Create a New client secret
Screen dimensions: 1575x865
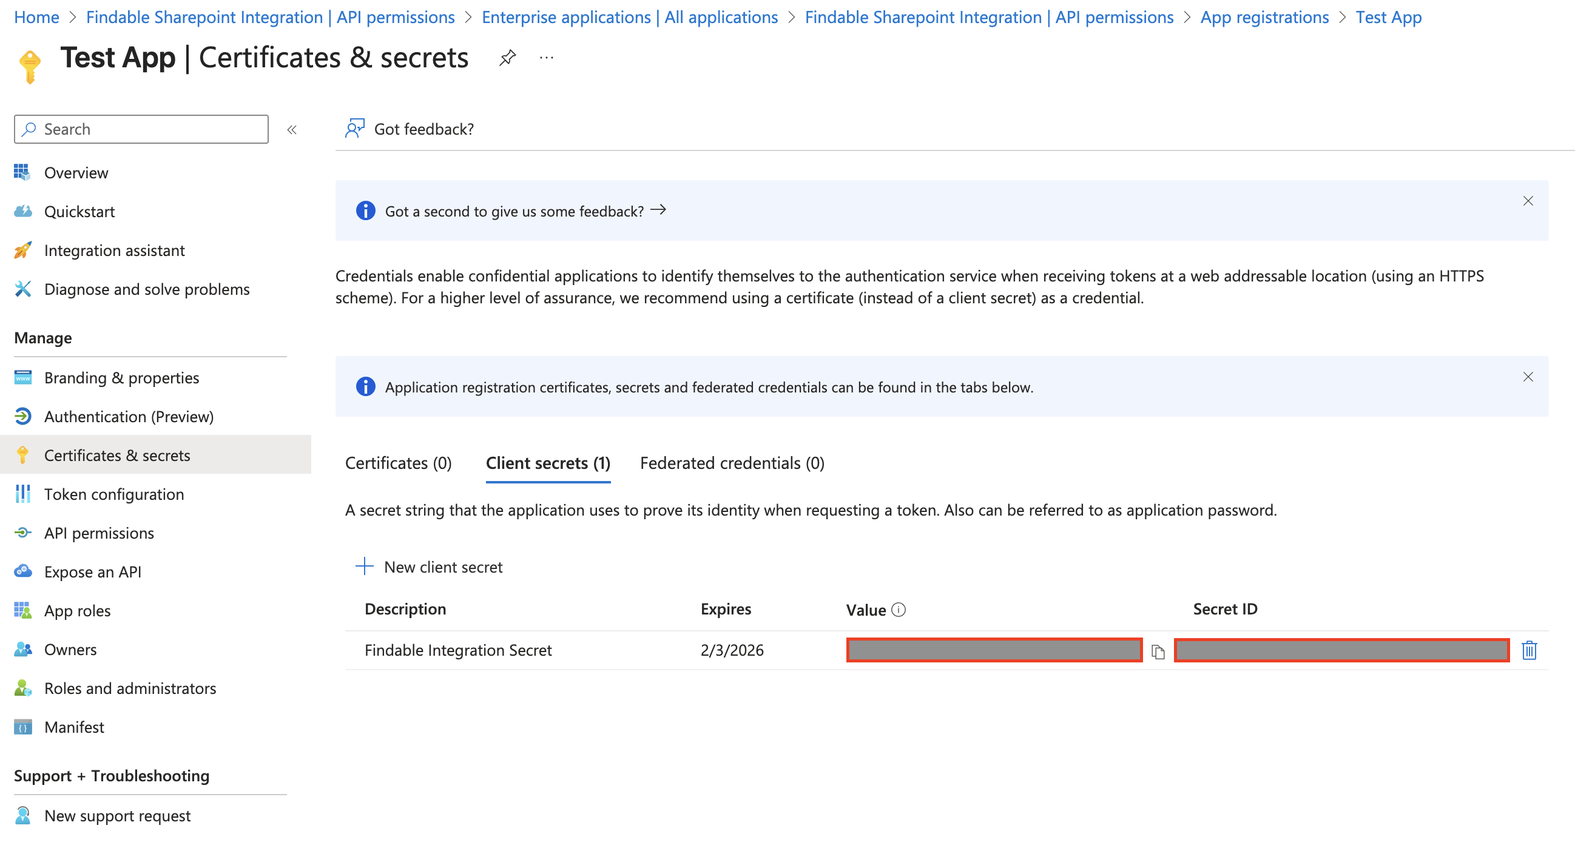[443, 567]
